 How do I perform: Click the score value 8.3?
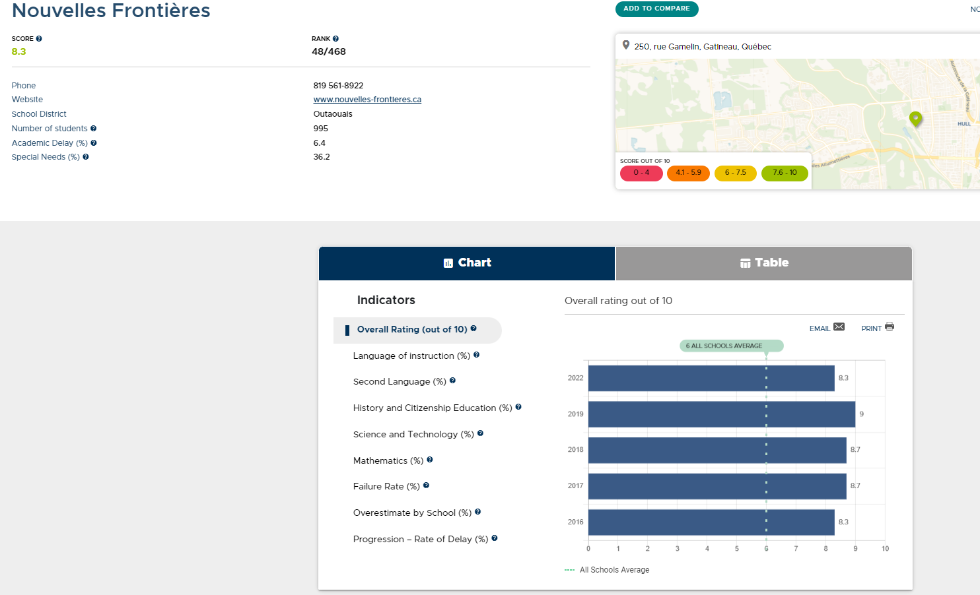click(x=18, y=51)
